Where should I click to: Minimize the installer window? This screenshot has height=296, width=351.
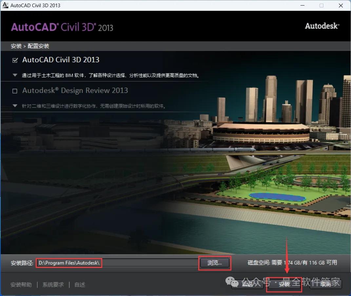pos(302,5)
